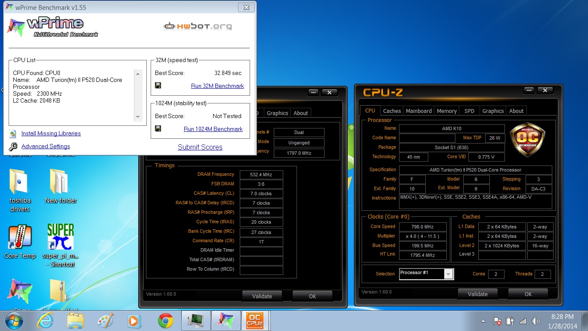Click OK in the left CPU-Z window
Image resolution: width=588 pixels, height=331 pixels.
point(313,296)
